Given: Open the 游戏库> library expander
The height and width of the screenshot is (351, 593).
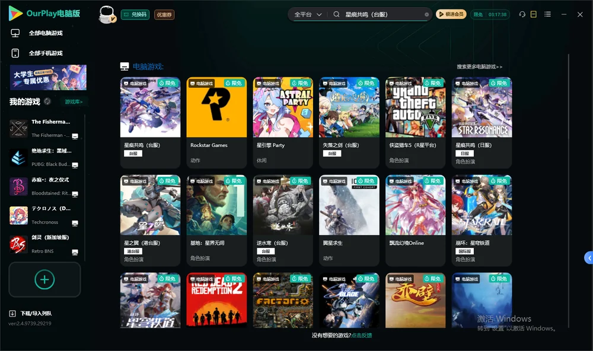Looking at the screenshot, I should pos(74,102).
